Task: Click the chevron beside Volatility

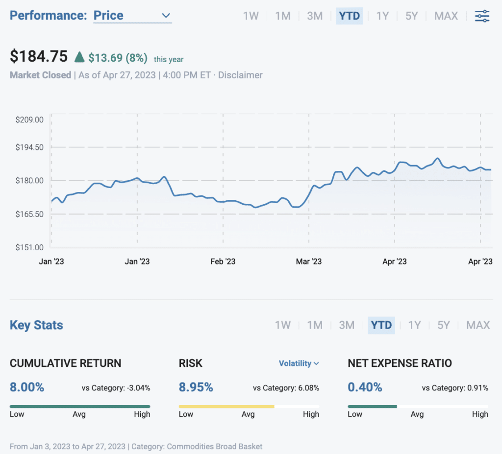Action: pyautogui.click(x=316, y=363)
